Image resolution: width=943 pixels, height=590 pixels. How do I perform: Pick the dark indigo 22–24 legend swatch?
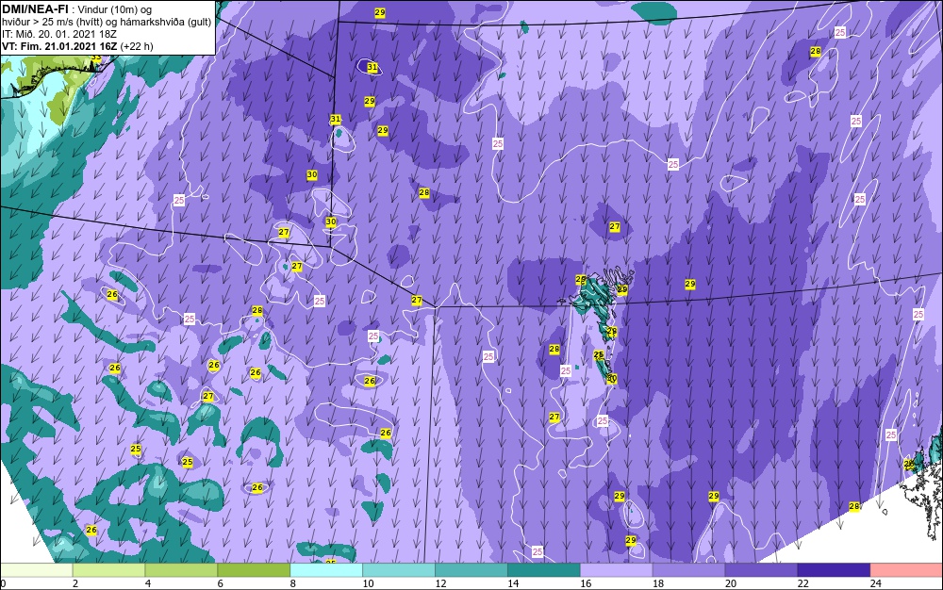click(x=835, y=570)
